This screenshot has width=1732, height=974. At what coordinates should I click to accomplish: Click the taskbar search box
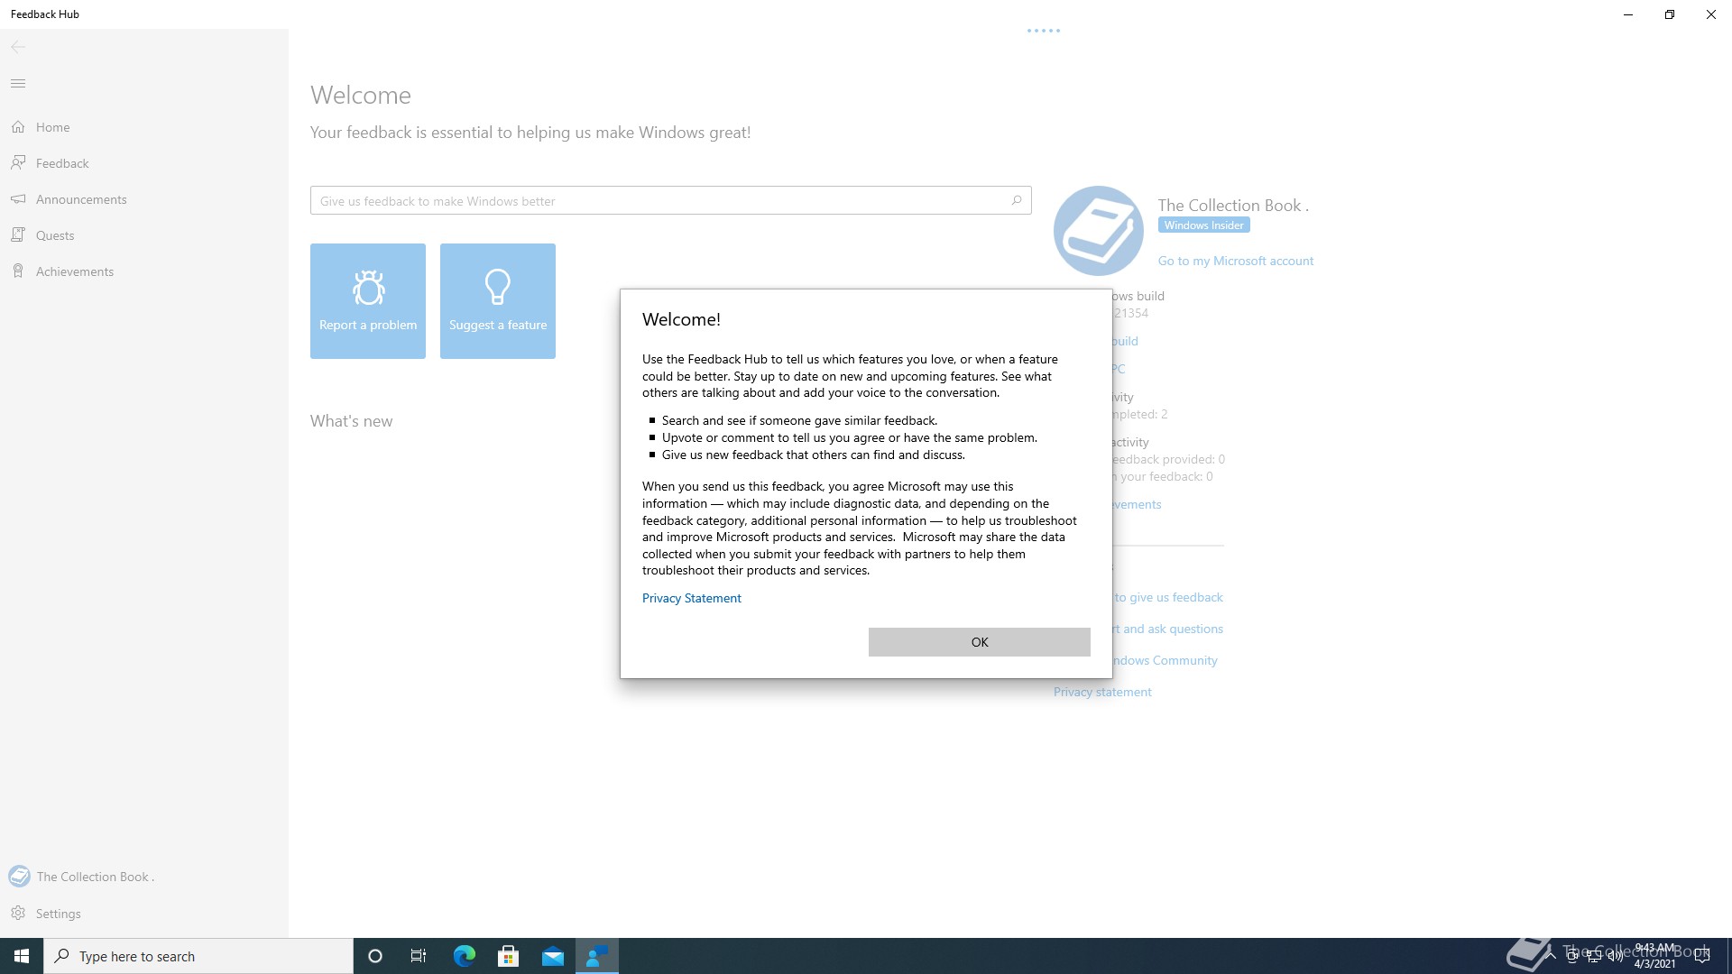198,956
